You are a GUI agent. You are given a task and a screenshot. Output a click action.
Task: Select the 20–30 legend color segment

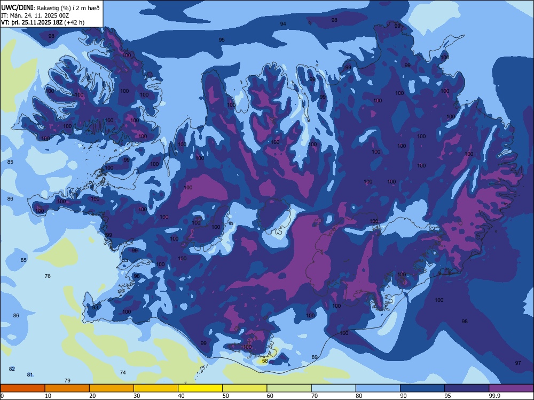[x=112, y=388]
